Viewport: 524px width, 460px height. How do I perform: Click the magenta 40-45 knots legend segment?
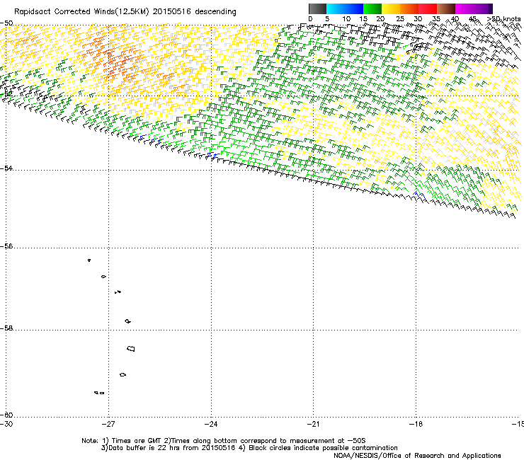[465, 8]
